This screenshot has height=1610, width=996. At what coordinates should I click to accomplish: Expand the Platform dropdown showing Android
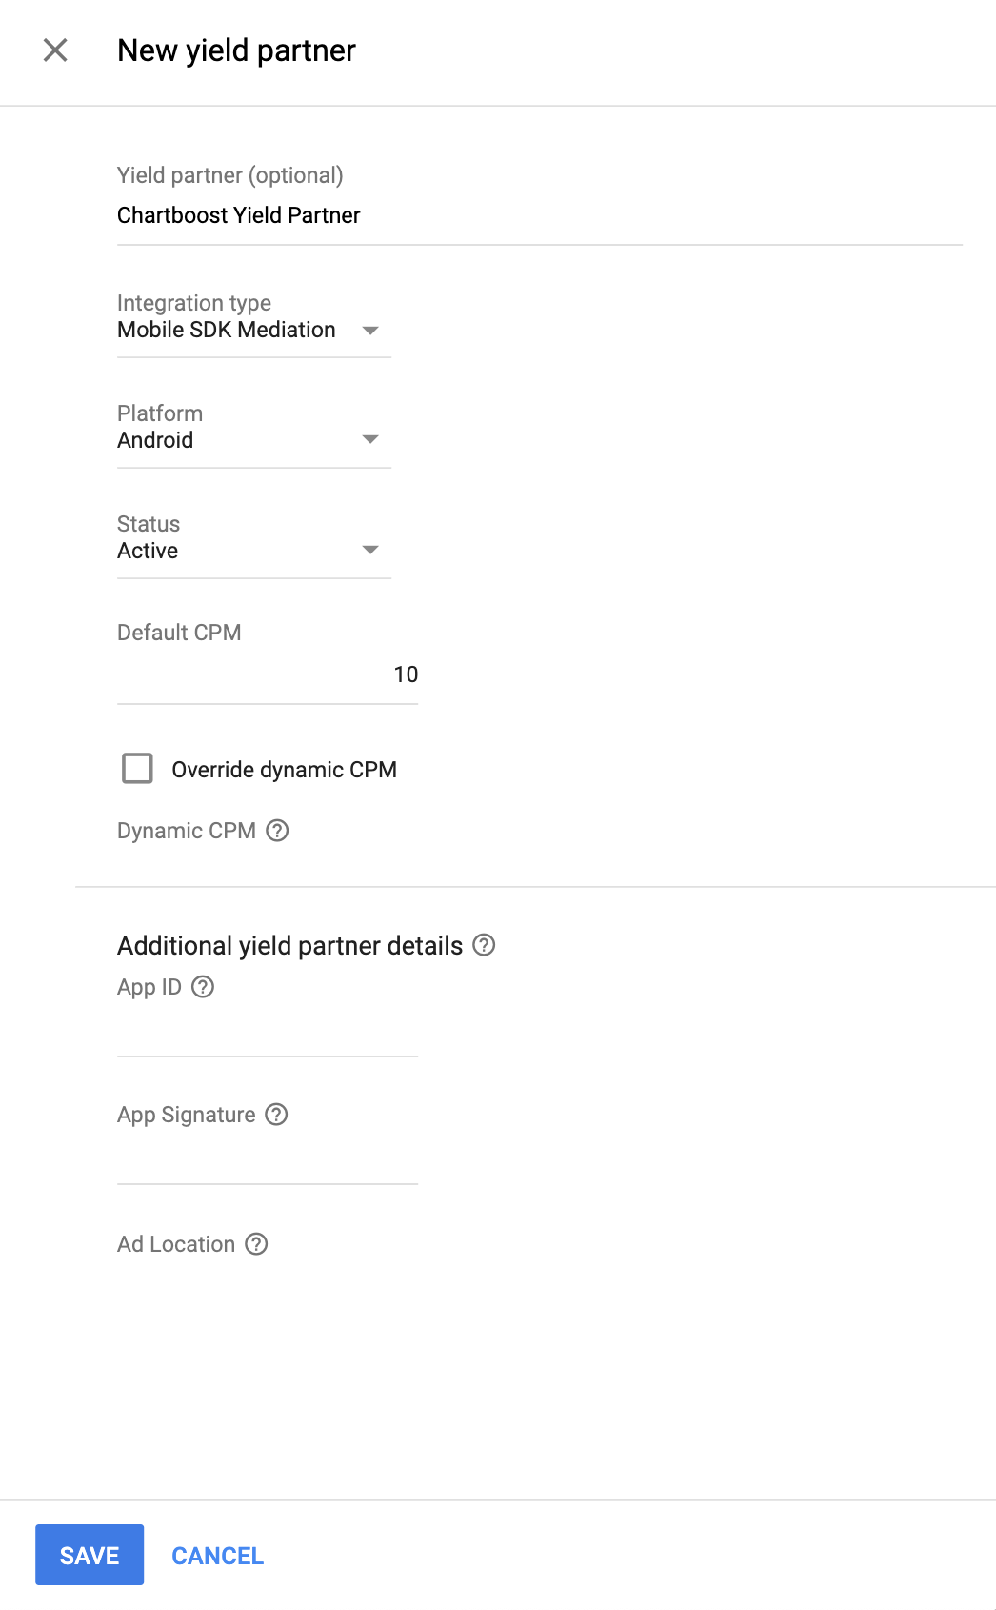253,440
